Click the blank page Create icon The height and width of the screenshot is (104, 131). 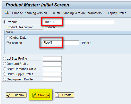pos(57,95)
